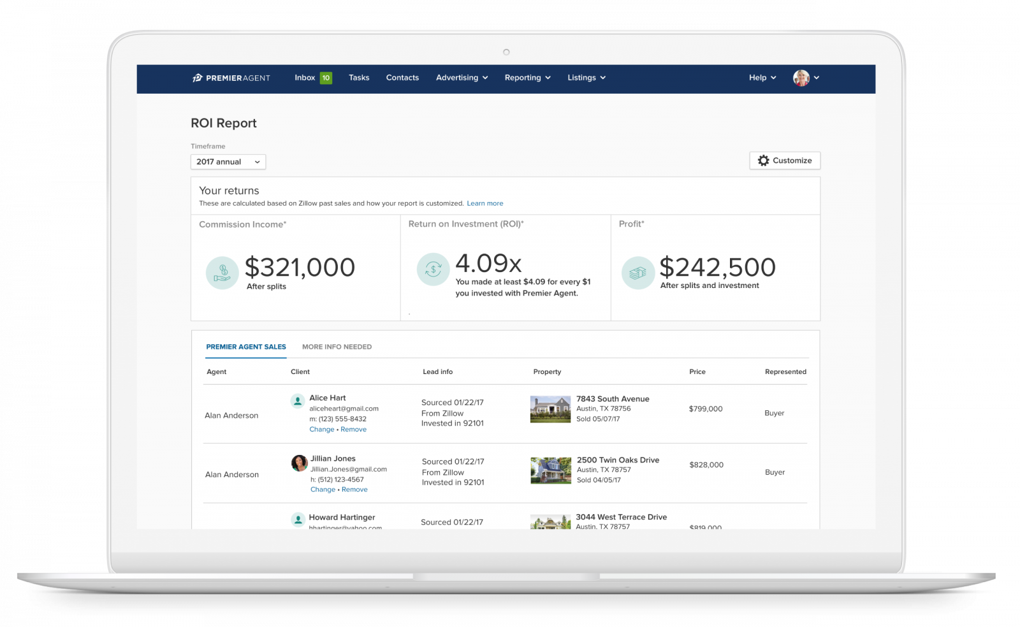Open the 2017 annual timeframe dropdown
1020x627 pixels.
(x=228, y=162)
